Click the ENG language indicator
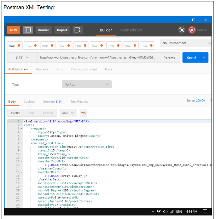 [x=179, y=212]
